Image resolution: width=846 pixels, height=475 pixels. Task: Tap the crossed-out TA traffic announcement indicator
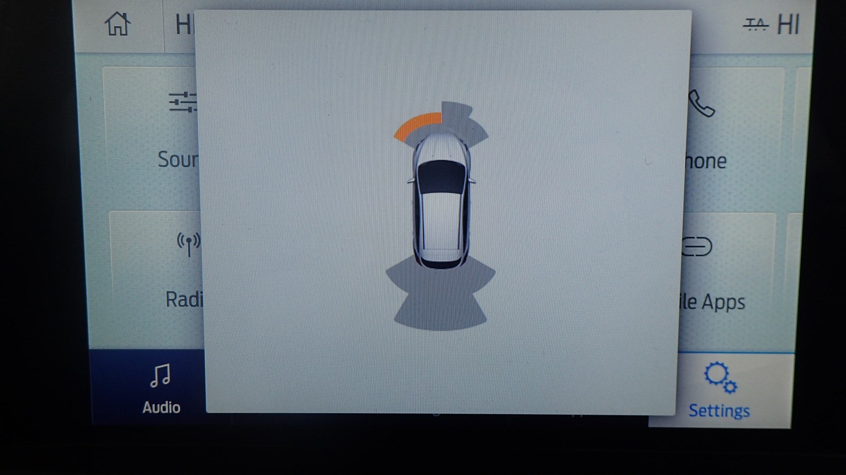tap(756, 24)
